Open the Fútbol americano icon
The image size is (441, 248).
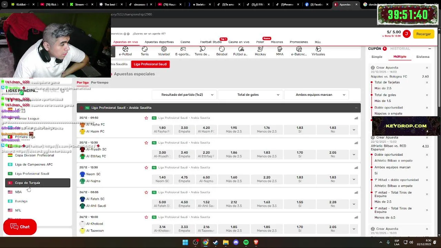point(240,51)
